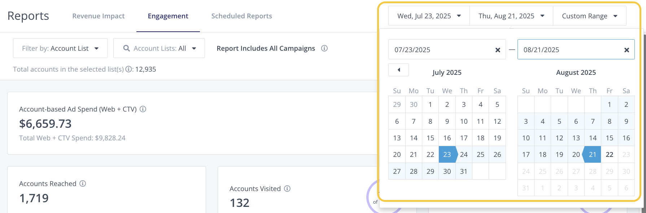Screen dimensions: 646x213
Task: Show info for total accounts in selected lists
Action: tap(128, 69)
